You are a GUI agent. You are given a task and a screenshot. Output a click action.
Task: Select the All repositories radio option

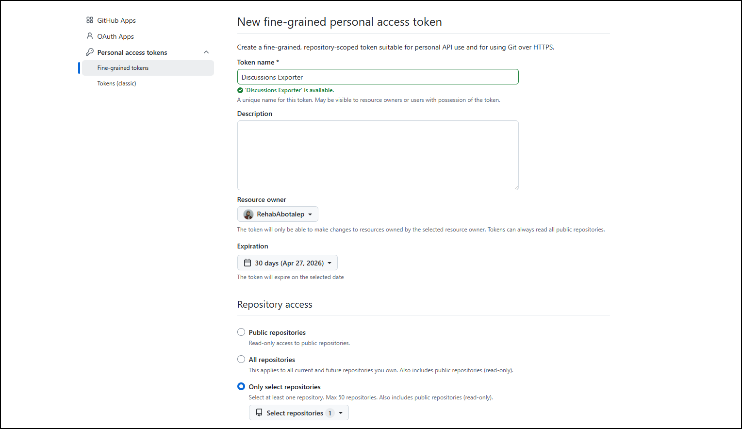(x=241, y=360)
